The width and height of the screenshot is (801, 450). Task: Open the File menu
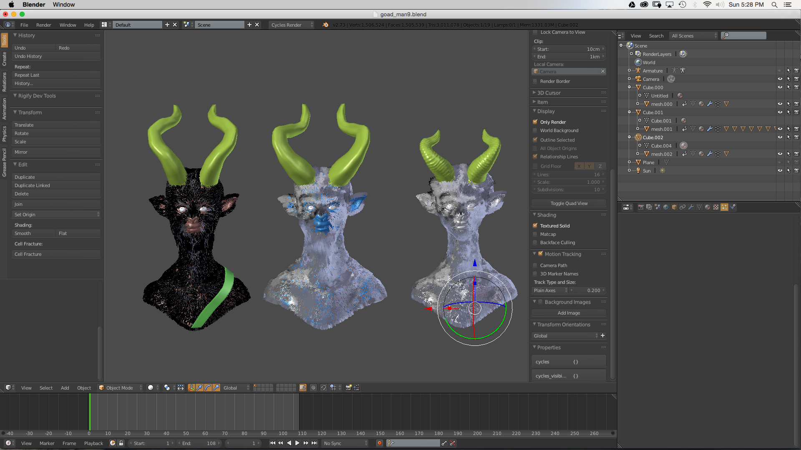tap(24, 25)
